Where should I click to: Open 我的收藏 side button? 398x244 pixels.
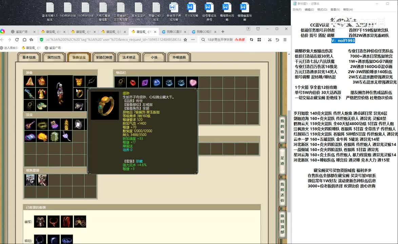pyautogui.click(x=282, y=129)
